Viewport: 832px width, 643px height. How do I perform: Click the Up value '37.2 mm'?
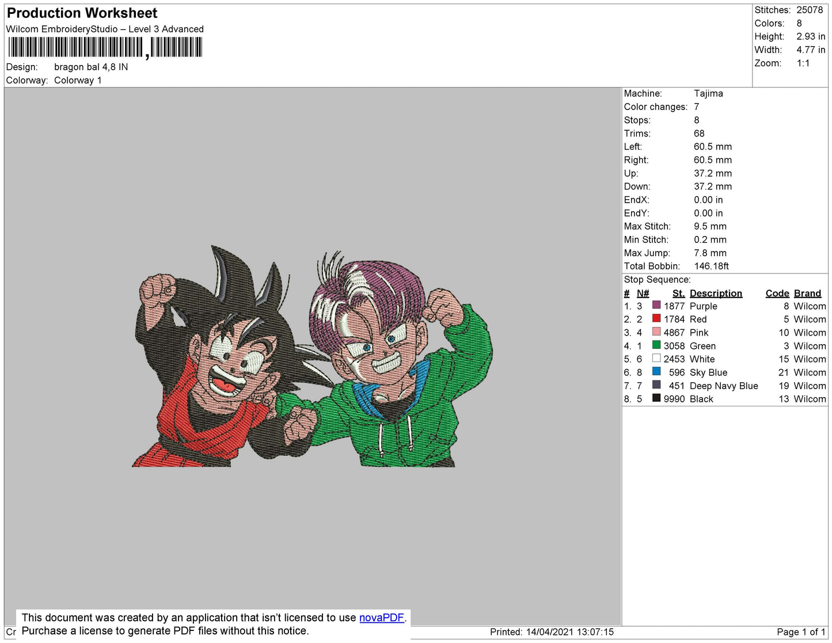713,173
